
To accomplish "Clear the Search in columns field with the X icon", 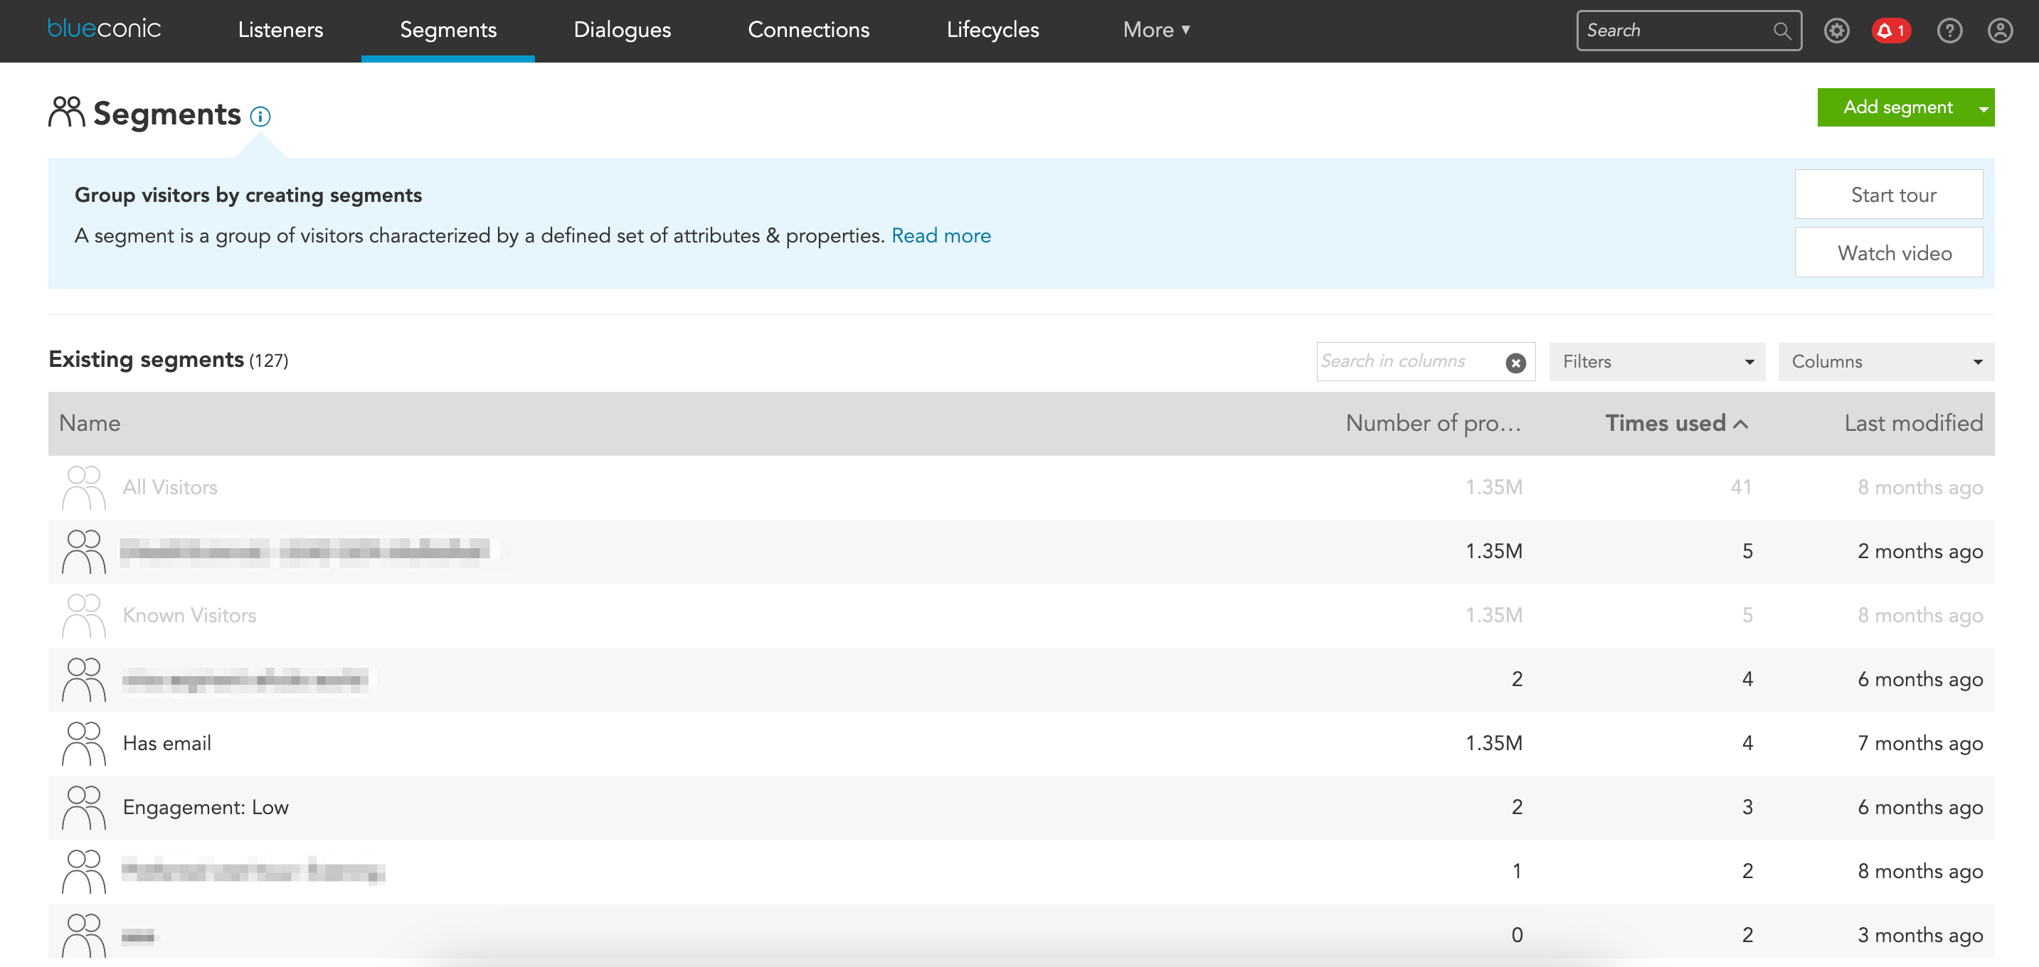I will coord(1515,363).
